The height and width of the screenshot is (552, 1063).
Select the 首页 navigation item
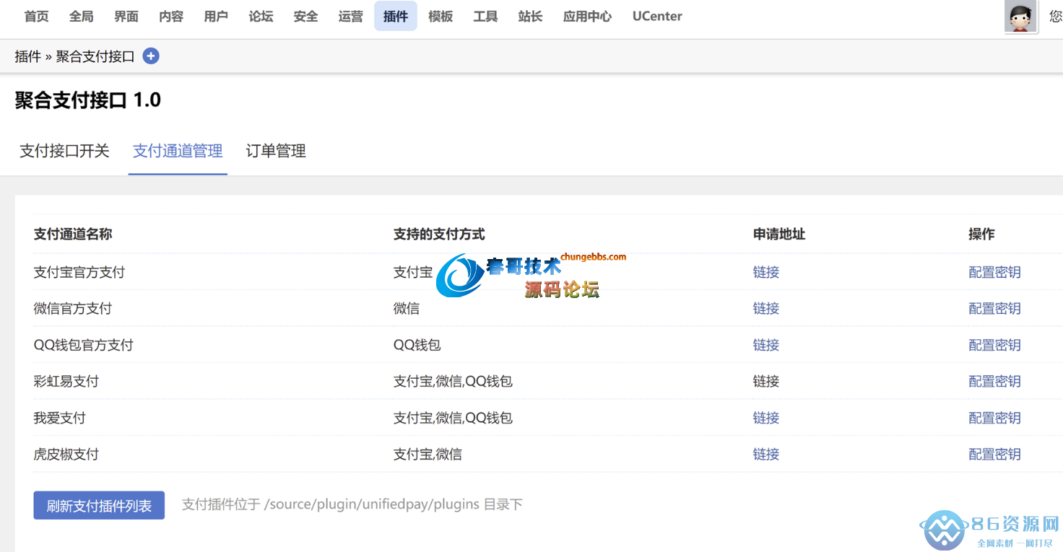[x=36, y=16]
